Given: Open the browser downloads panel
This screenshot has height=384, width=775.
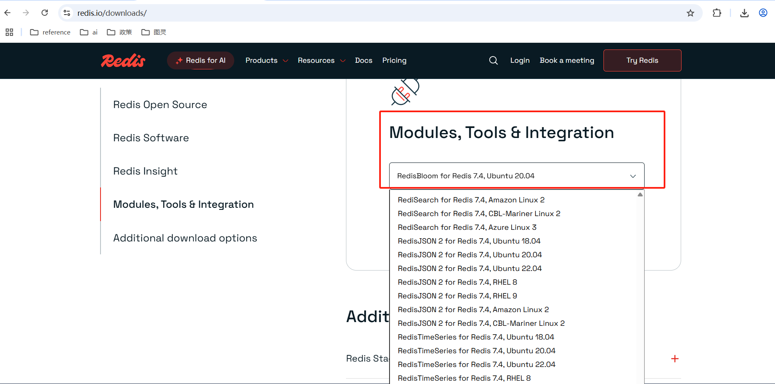Looking at the screenshot, I should [744, 13].
